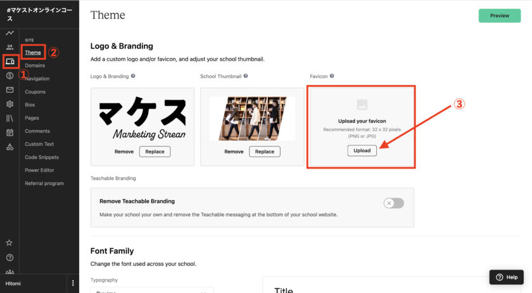
Task: Click Replace under the school thumbnail
Action: (265, 152)
